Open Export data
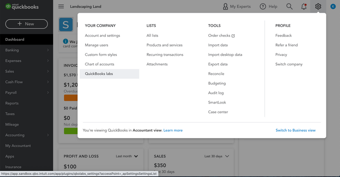This screenshot has height=177, width=340. tap(218, 64)
